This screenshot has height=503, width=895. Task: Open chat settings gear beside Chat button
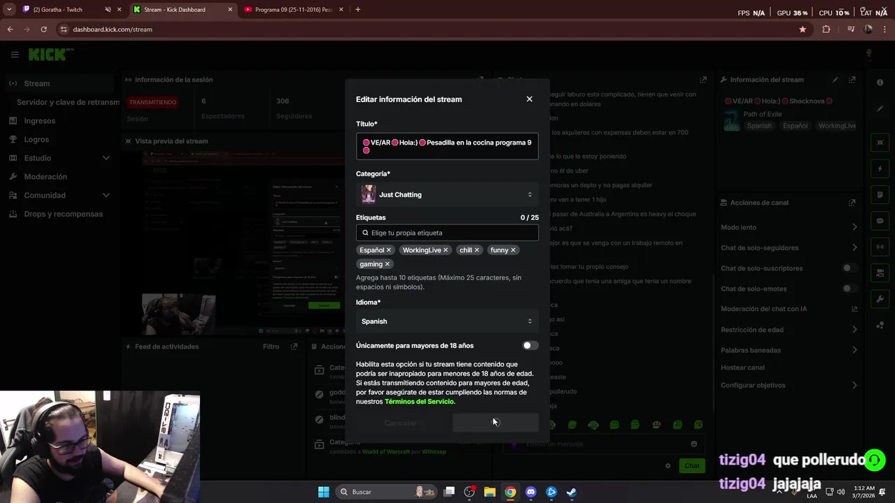tap(668, 466)
